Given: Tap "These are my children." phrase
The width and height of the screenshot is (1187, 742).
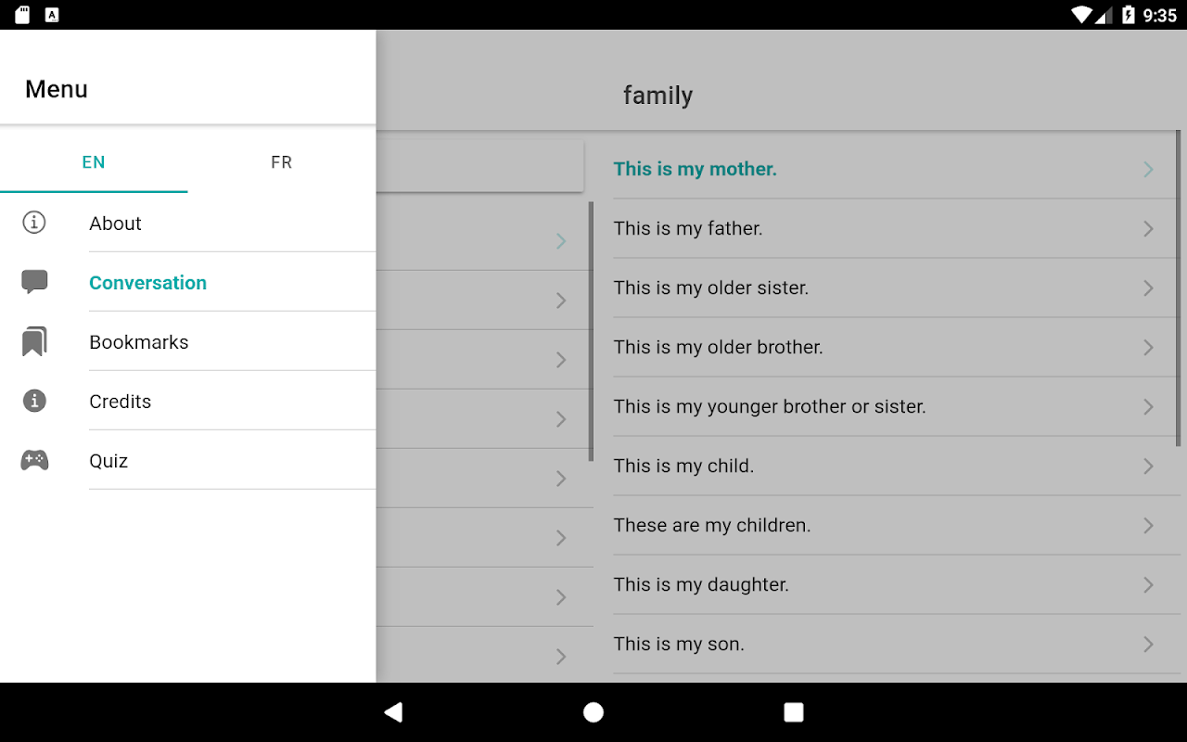Looking at the screenshot, I should (712, 525).
